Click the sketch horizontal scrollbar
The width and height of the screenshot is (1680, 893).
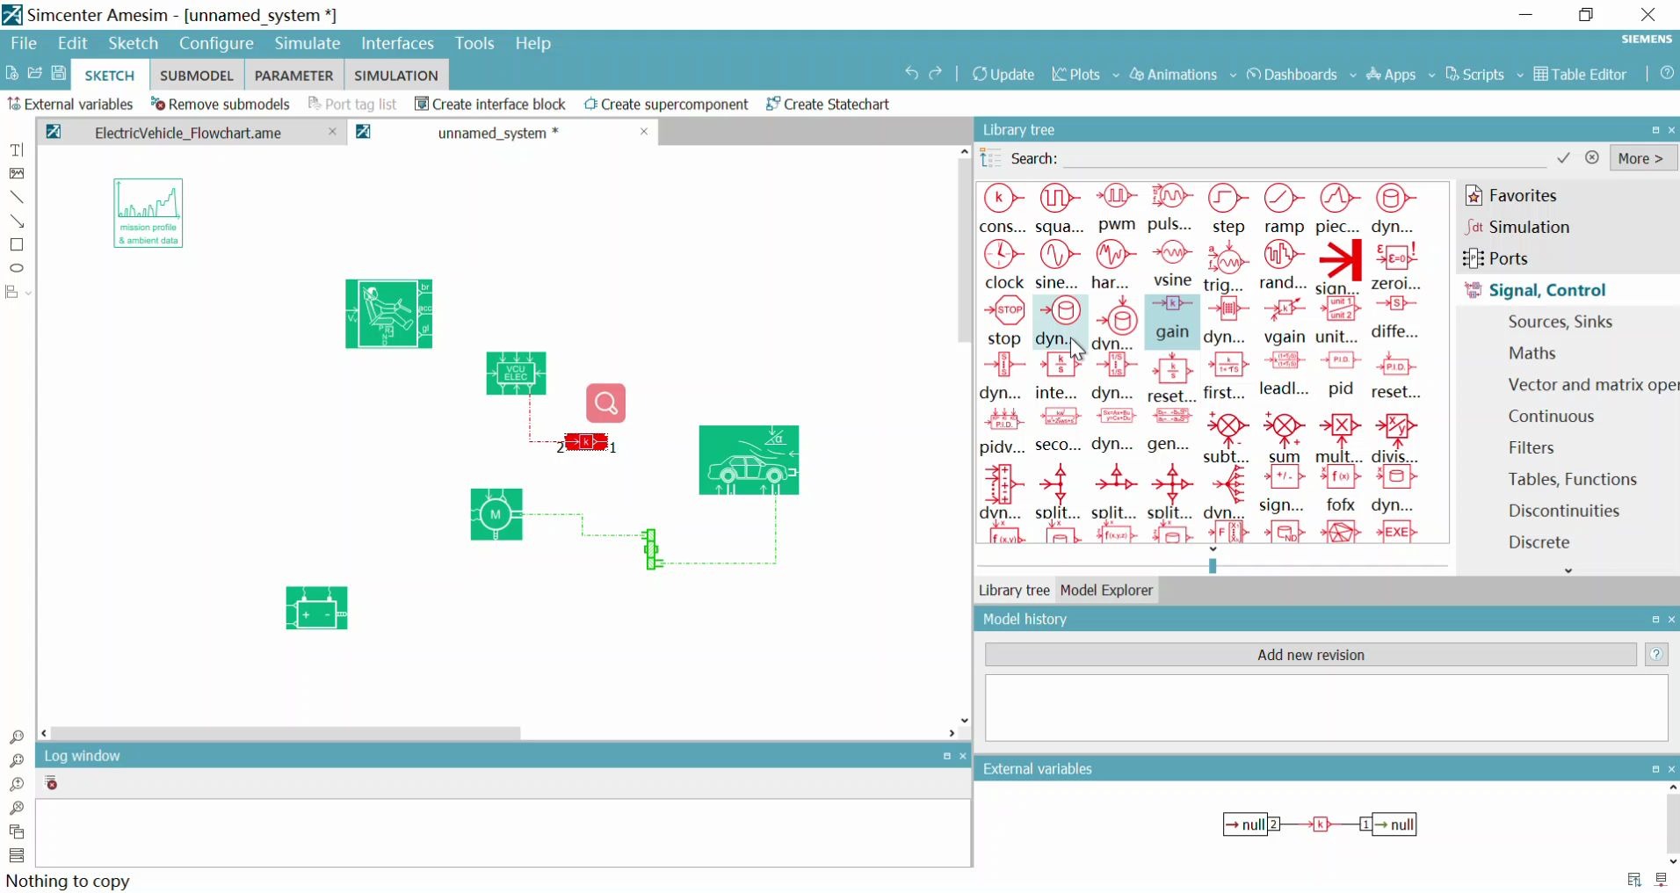click(286, 733)
